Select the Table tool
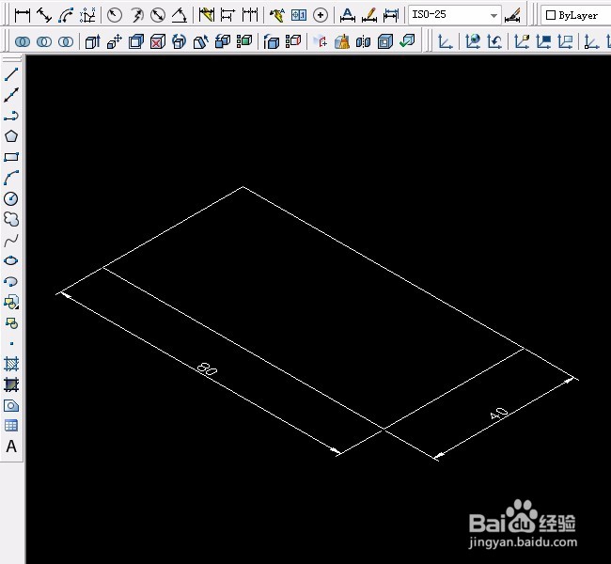 [x=11, y=426]
